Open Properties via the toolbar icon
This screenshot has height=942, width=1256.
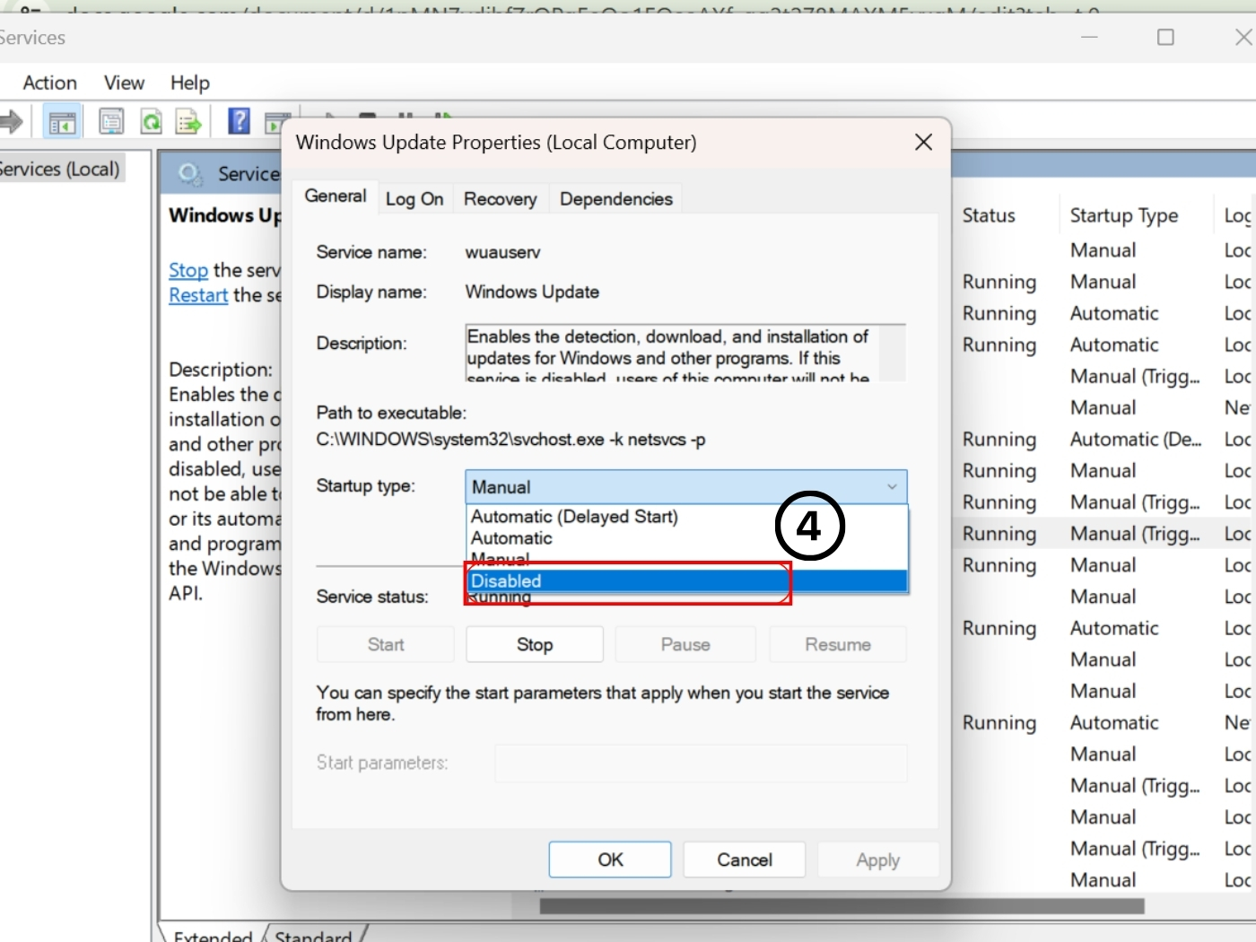(x=111, y=121)
